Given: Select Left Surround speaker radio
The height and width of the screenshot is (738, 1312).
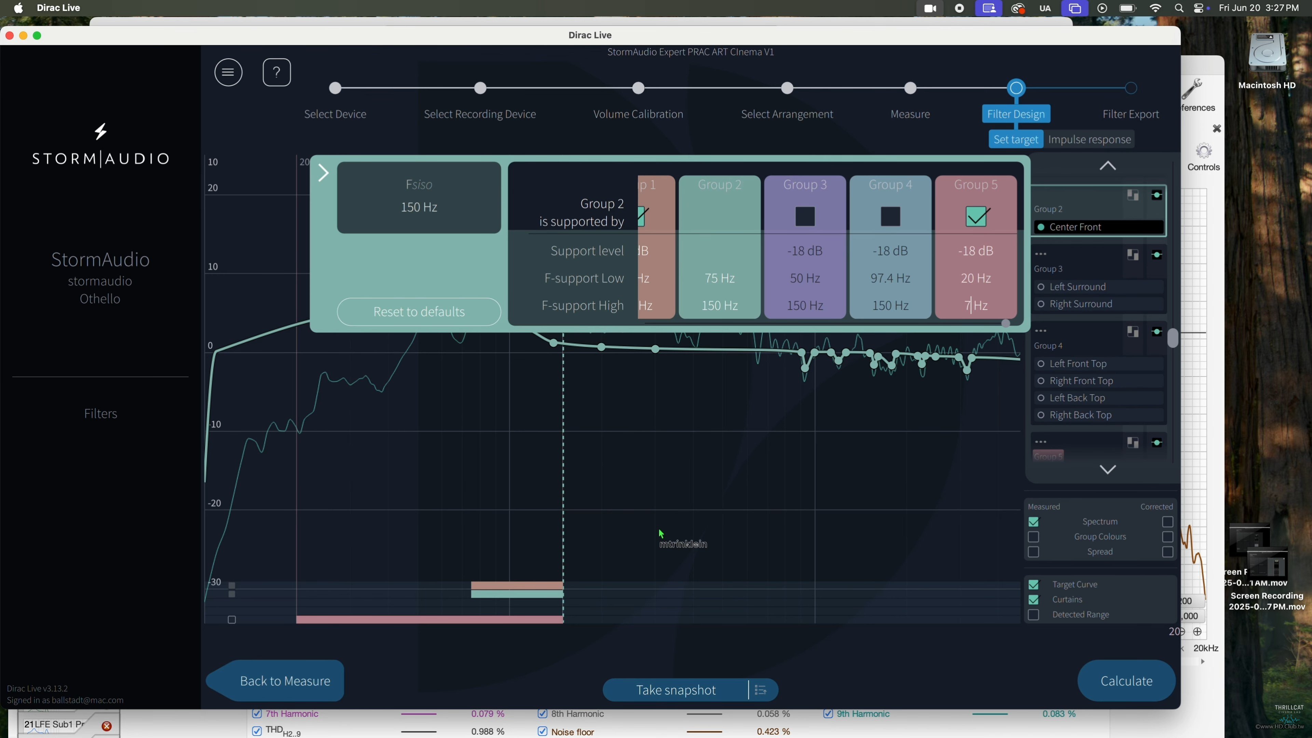Looking at the screenshot, I should tap(1041, 287).
